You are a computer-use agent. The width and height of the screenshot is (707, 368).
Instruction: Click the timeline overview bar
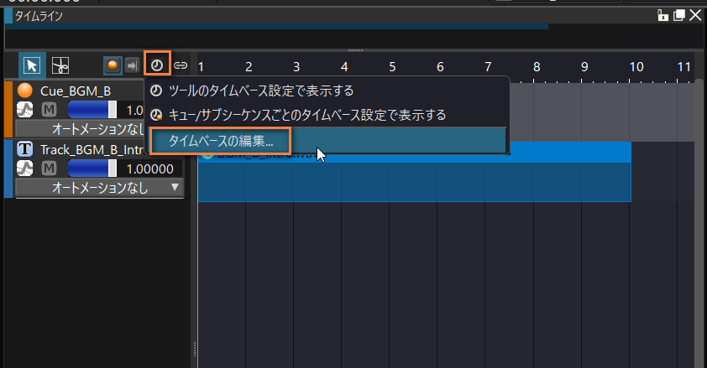276,27
